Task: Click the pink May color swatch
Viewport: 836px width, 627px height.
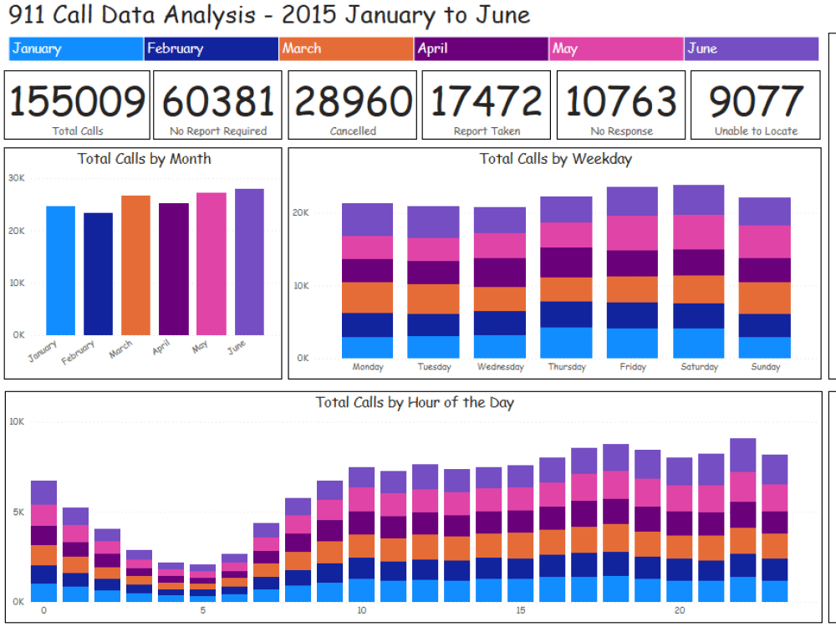Action: coord(616,48)
